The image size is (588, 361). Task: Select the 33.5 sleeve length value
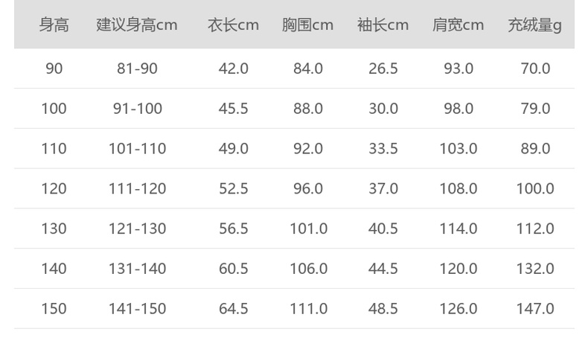point(383,149)
